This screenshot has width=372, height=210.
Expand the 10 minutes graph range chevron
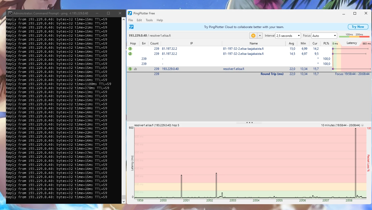point(362,125)
